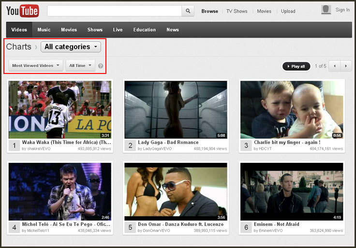Select the Live tab
356x248 pixels.
point(118,29)
